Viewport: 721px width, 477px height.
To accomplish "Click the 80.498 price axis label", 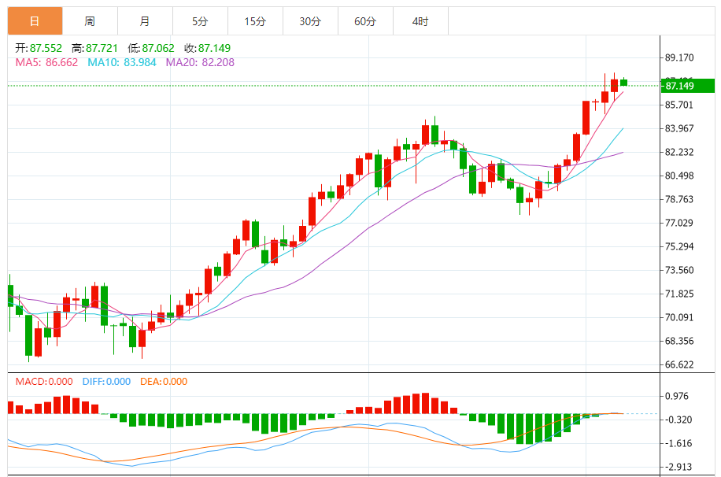I will click(x=679, y=176).
